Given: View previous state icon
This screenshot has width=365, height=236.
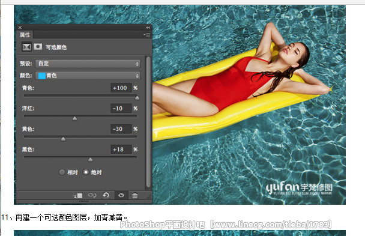Looking at the screenshot, I should (x=92, y=195).
